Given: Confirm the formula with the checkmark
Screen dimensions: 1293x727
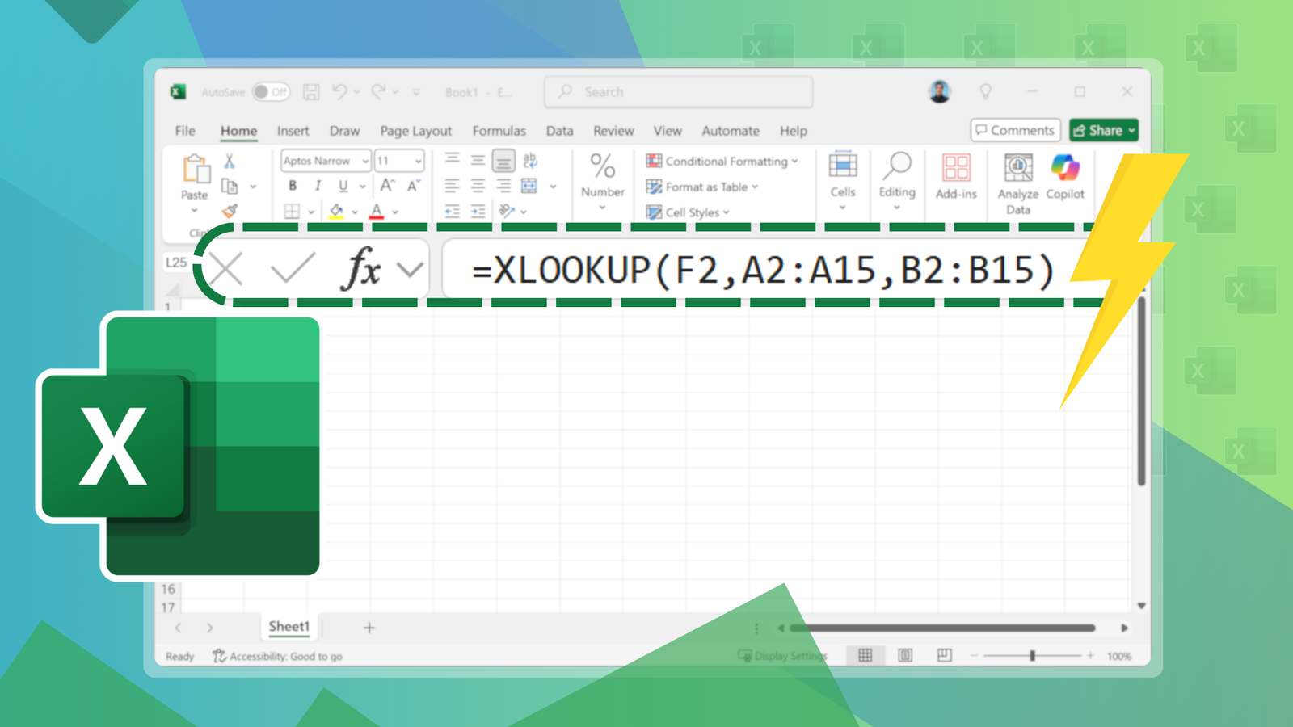Looking at the screenshot, I should (293, 268).
